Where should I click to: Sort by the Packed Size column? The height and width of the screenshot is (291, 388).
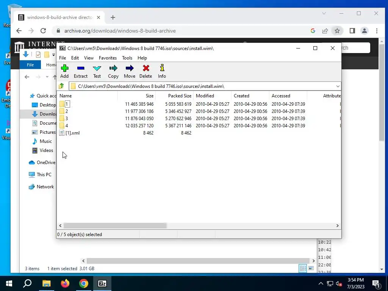click(174, 96)
